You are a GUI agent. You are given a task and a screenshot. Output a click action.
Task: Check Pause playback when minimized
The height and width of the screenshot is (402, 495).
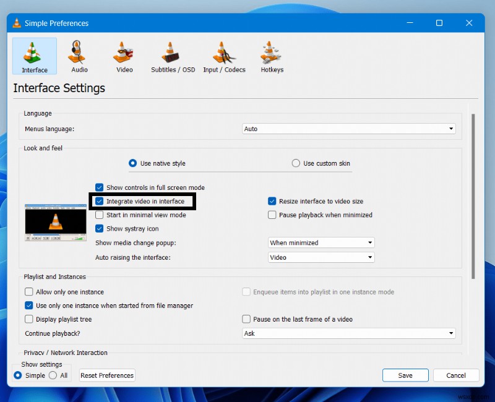pos(272,215)
